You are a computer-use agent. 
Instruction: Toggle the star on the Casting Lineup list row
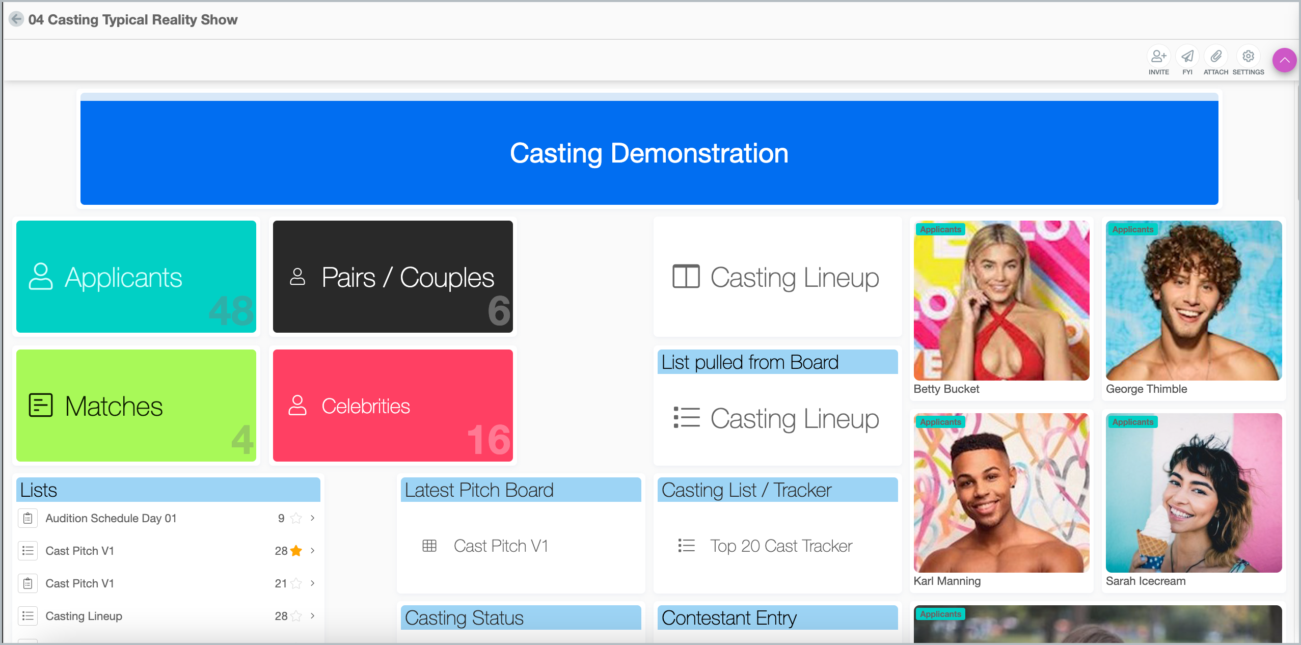pos(296,616)
